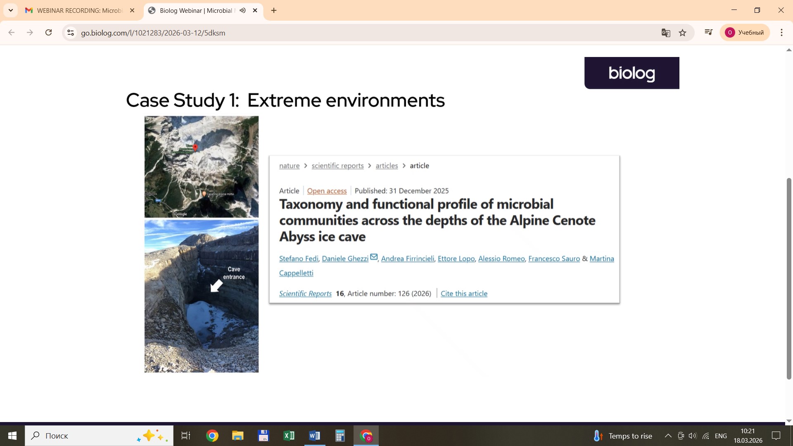Open system volume control icon
The height and width of the screenshot is (446, 793).
(x=693, y=436)
